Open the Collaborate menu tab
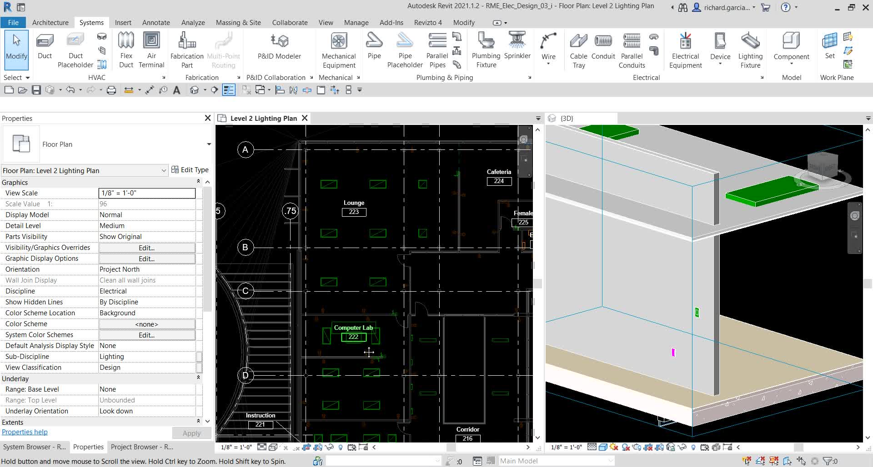The width and height of the screenshot is (873, 467). click(290, 22)
